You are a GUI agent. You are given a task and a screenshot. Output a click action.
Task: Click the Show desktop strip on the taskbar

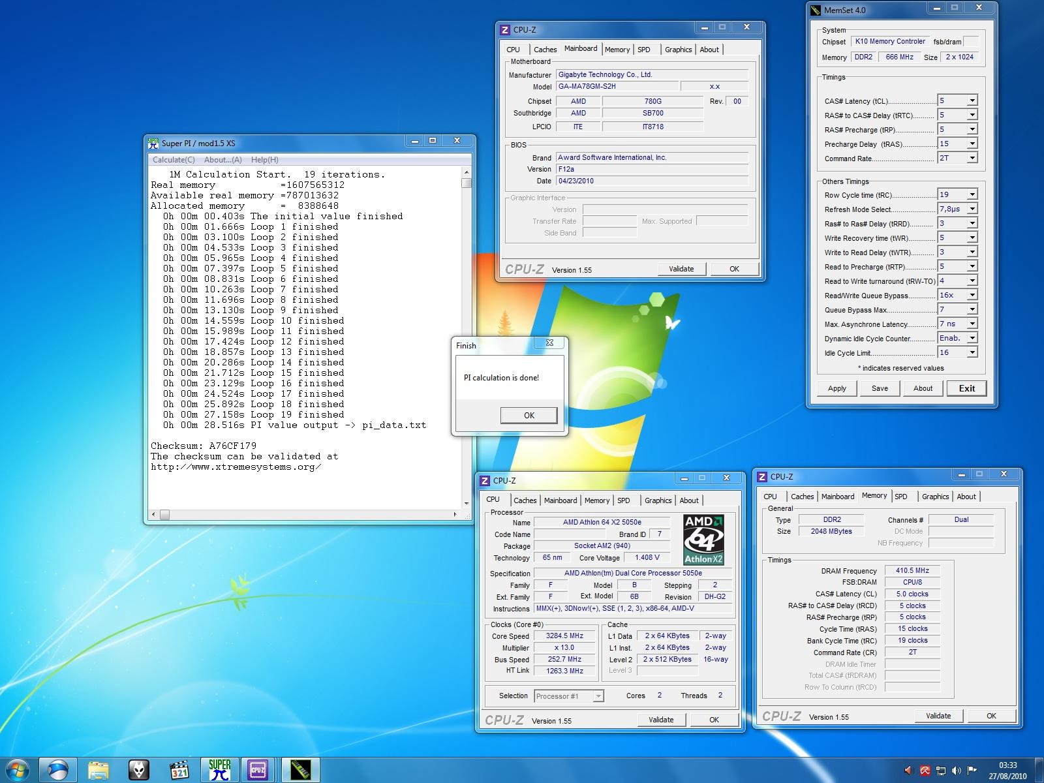point(1039,770)
